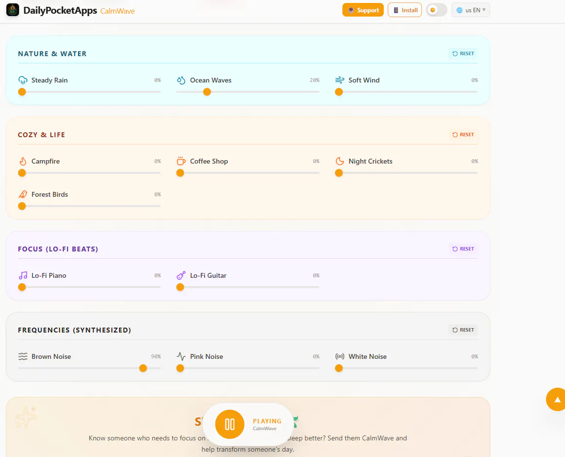Click the White Noise broadcast icon
The image size is (565, 457).
(x=339, y=356)
